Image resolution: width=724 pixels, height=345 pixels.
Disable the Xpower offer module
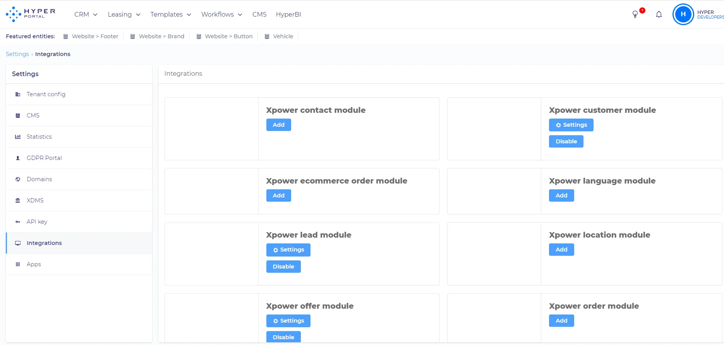[x=283, y=337]
